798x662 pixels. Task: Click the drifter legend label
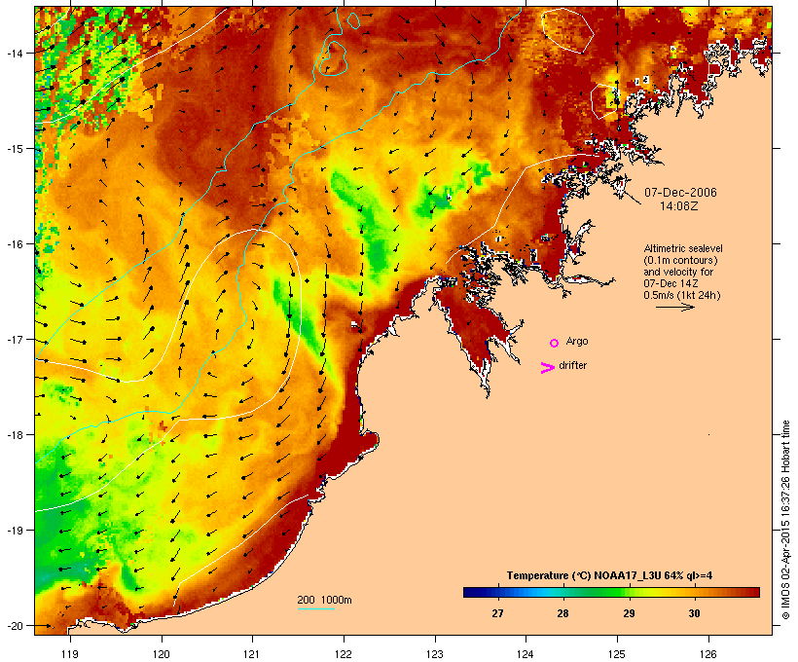[573, 365]
